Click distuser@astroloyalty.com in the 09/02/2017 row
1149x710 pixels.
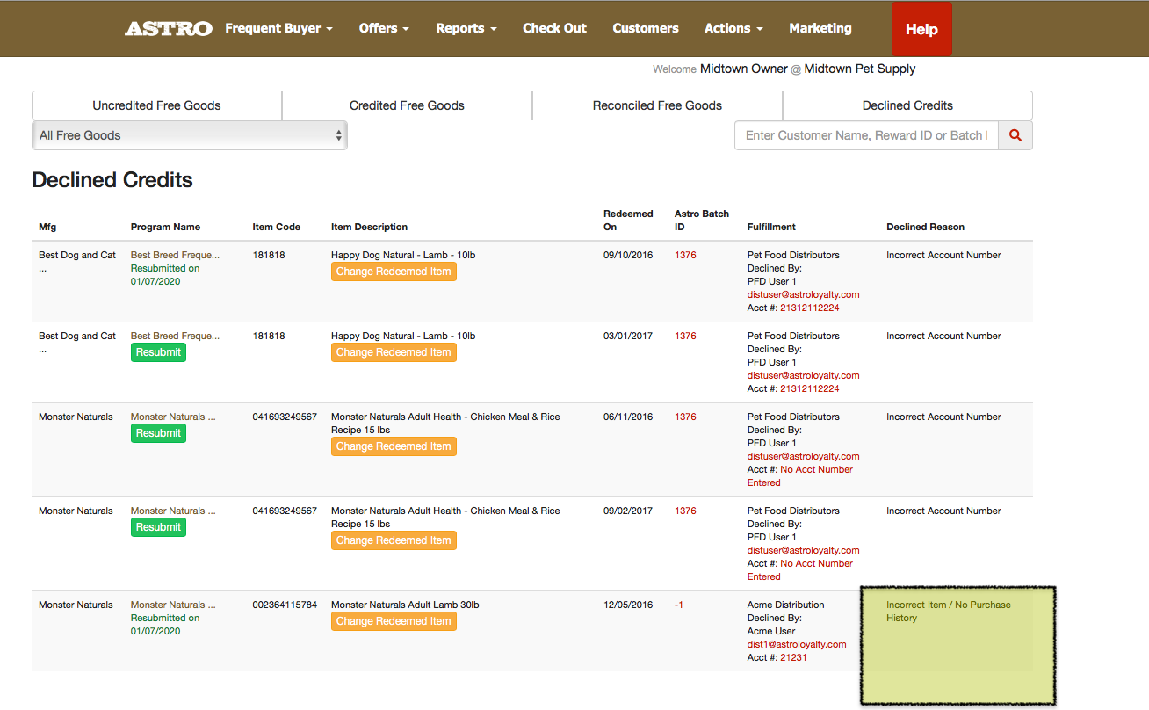803,550
